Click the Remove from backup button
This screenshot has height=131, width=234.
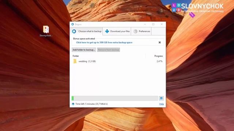(x=109, y=50)
